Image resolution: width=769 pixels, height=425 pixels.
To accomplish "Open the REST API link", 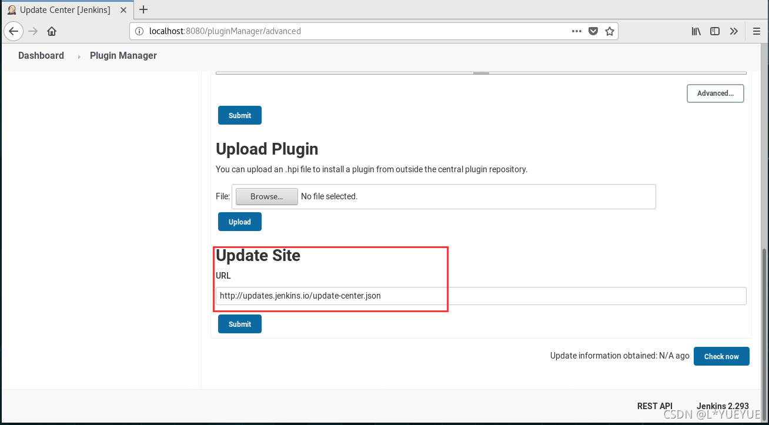I will [655, 406].
